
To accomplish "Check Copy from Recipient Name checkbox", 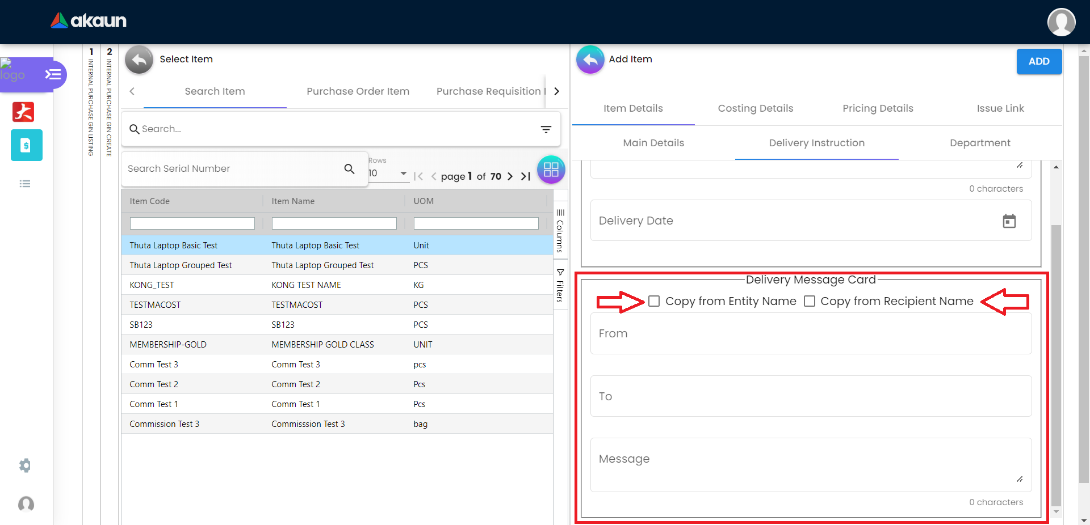I will click(810, 301).
